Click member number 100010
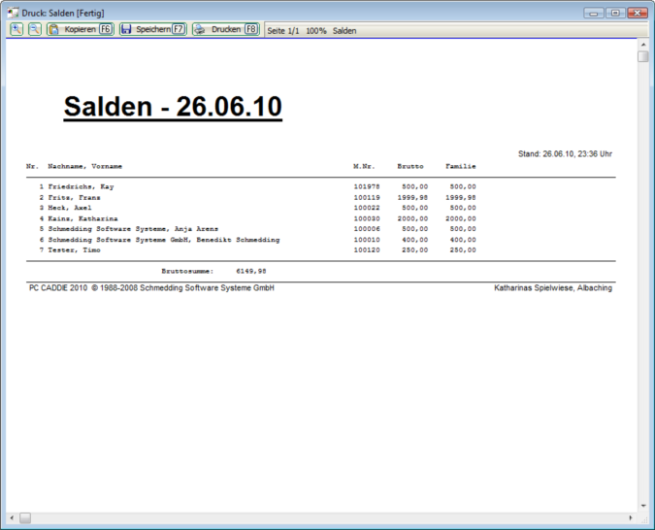 367,240
